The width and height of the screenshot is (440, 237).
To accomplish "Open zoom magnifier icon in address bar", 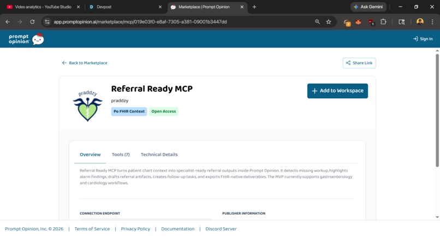I will (x=317, y=22).
